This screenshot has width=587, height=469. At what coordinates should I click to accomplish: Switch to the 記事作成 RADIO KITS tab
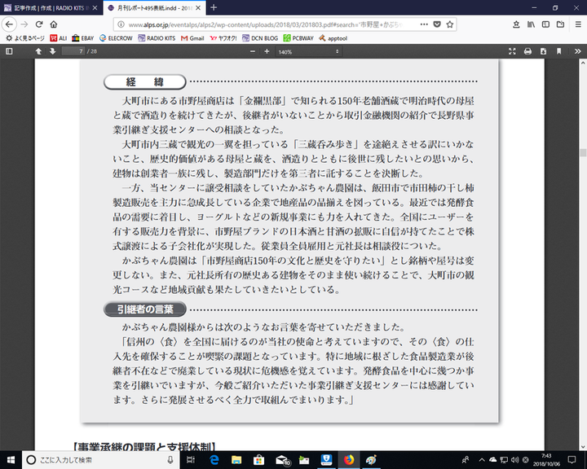point(49,7)
